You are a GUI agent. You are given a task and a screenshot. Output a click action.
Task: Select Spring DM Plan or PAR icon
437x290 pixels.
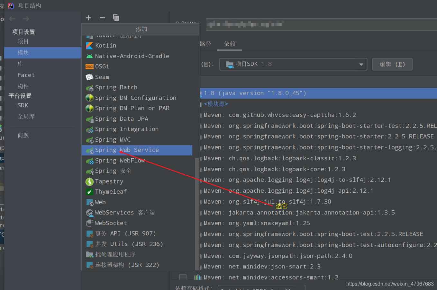pyautogui.click(x=89, y=108)
